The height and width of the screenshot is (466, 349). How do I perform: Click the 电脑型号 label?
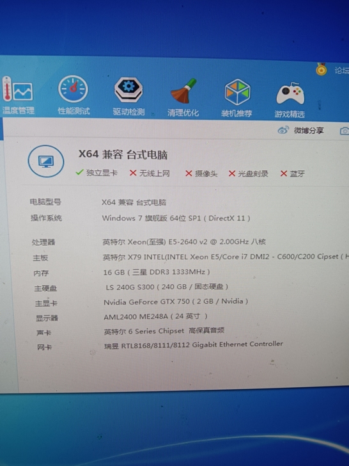click(45, 202)
